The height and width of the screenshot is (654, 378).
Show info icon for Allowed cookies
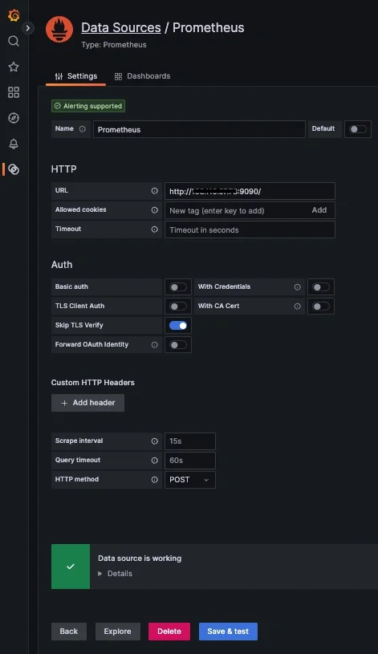pos(154,209)
